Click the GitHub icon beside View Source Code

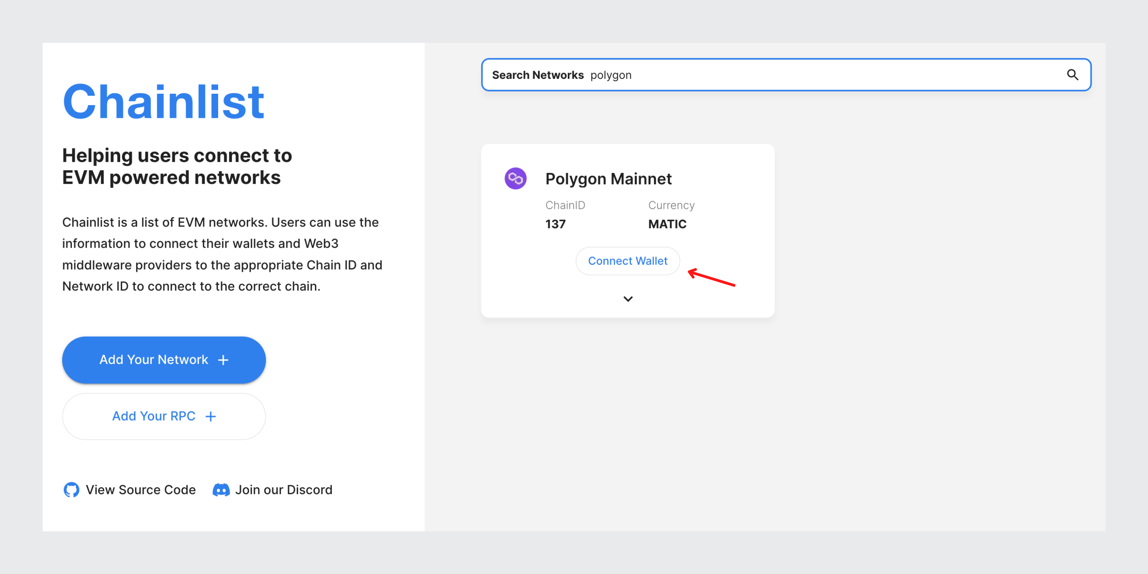(x=71, y=490)
